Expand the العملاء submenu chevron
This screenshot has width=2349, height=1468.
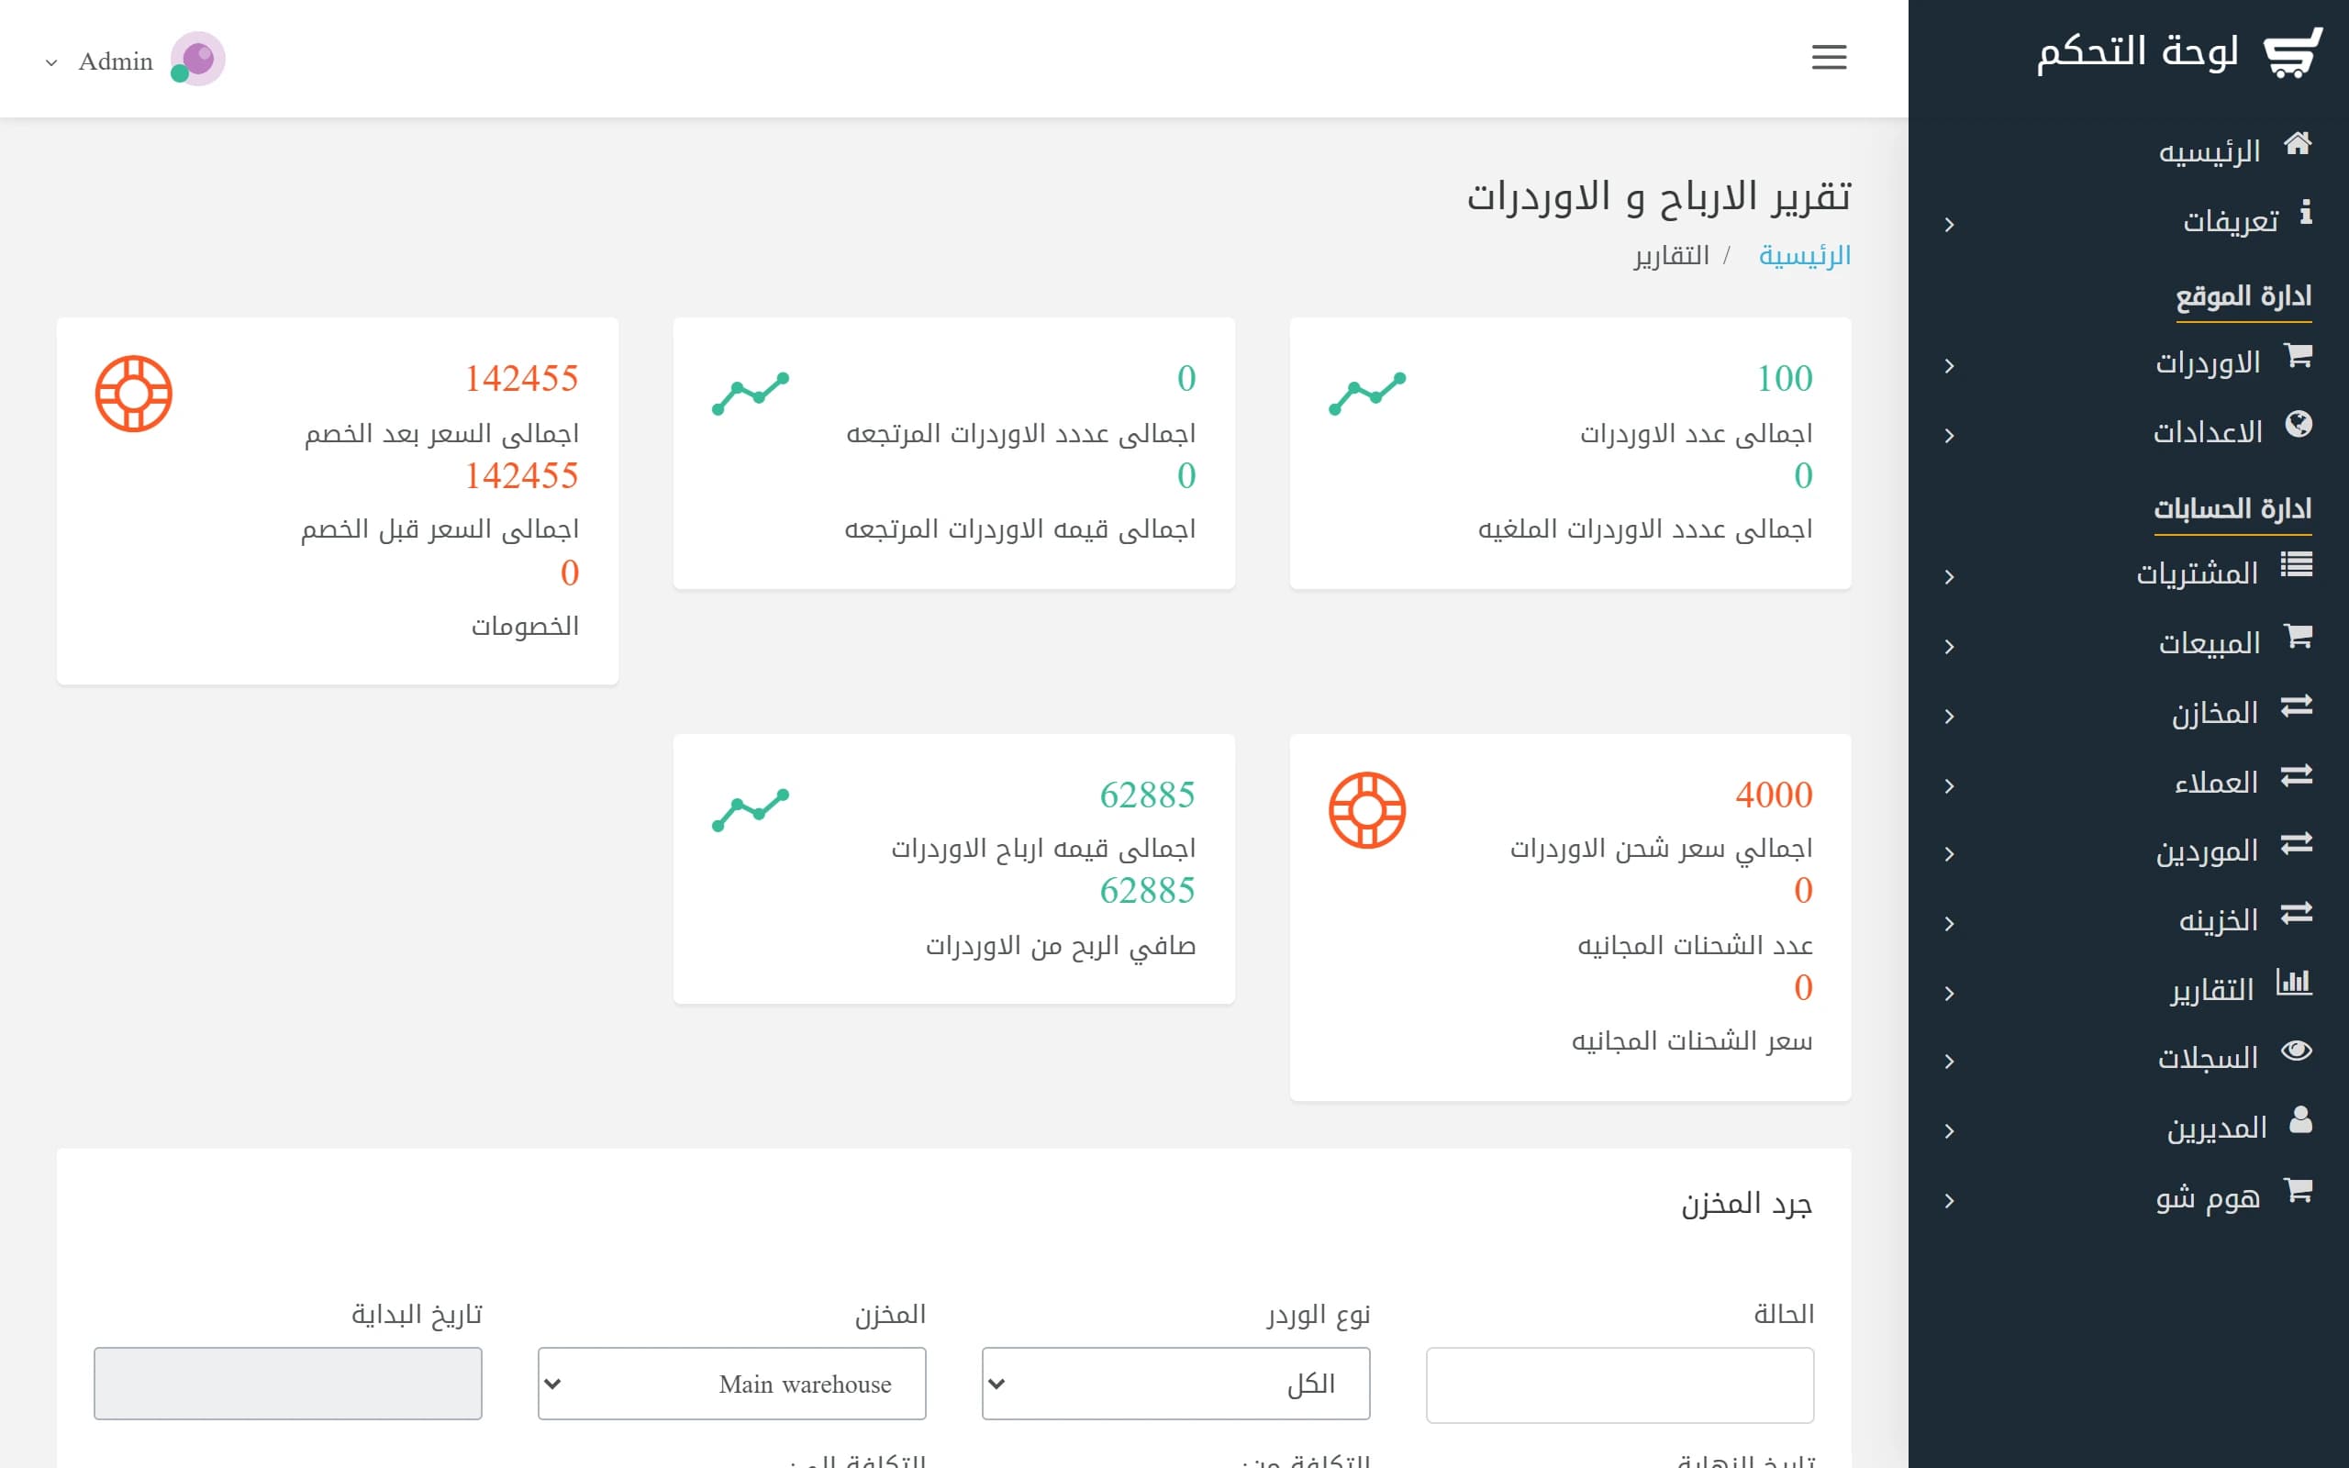point(1949,786)
